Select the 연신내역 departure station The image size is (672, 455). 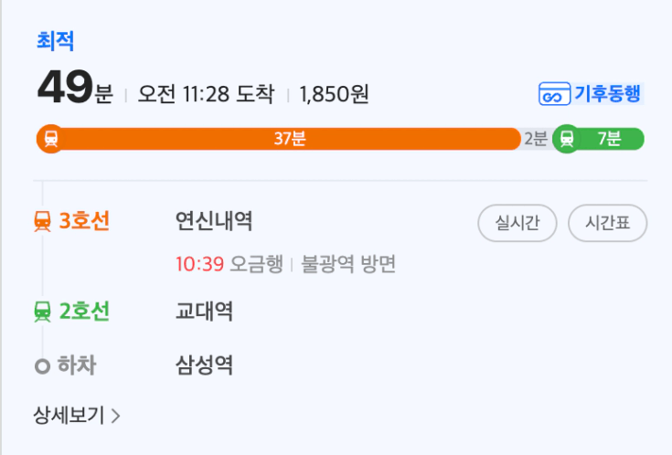214,221
